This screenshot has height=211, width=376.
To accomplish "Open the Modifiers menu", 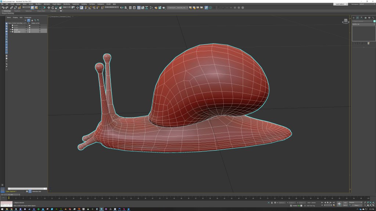I will coord(38,4).
